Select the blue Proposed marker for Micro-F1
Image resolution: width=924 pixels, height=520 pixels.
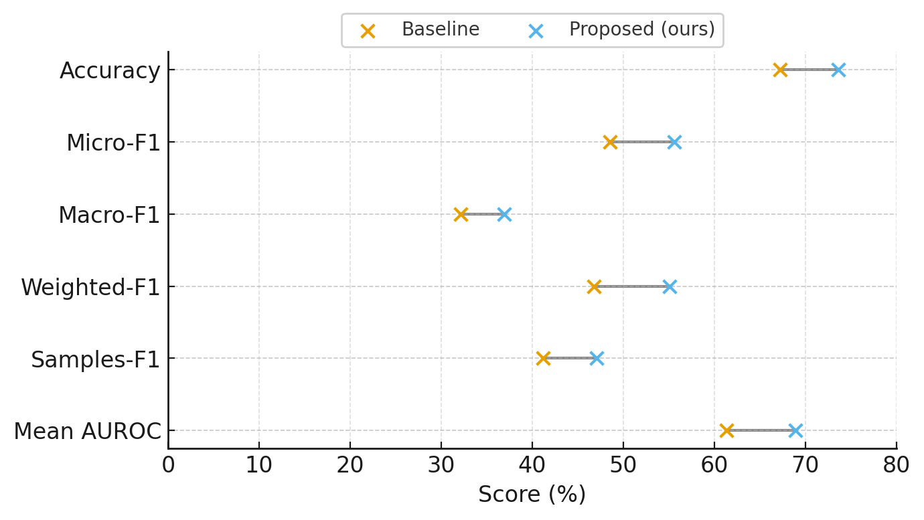tap(674, 142)
